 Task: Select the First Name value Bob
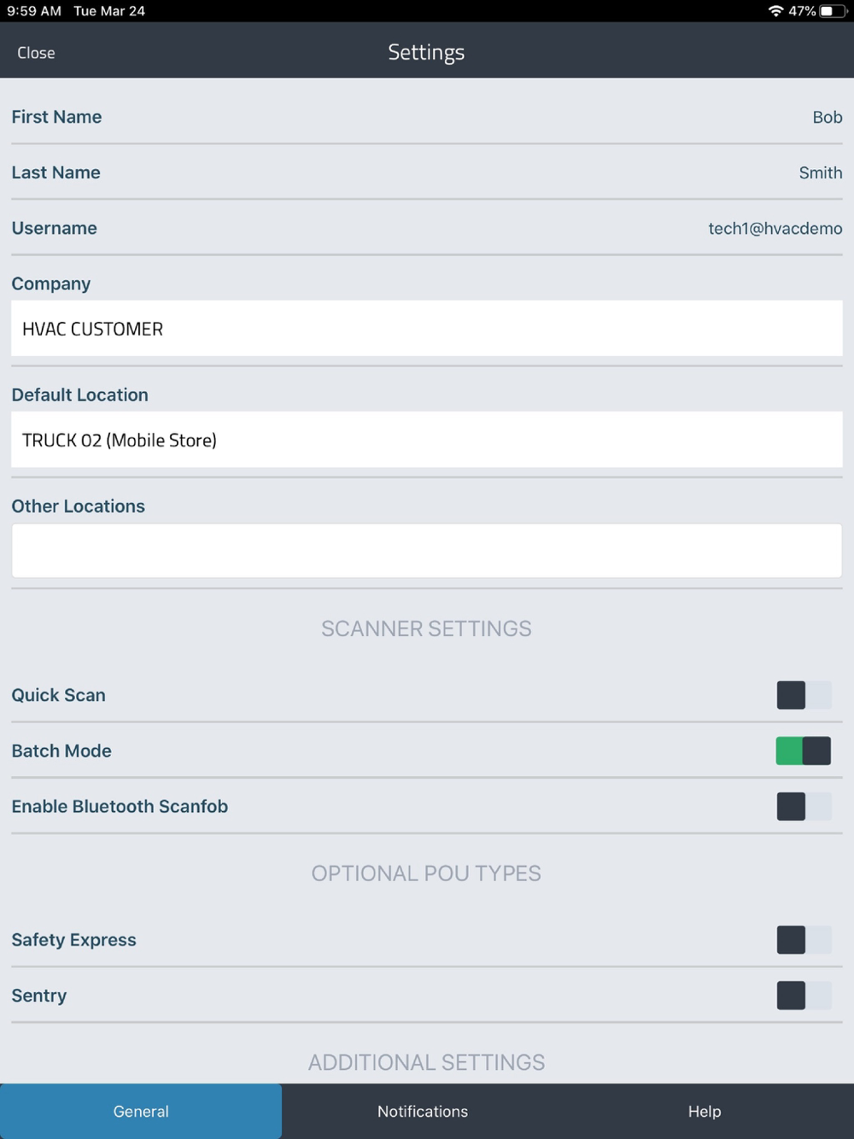827,117
